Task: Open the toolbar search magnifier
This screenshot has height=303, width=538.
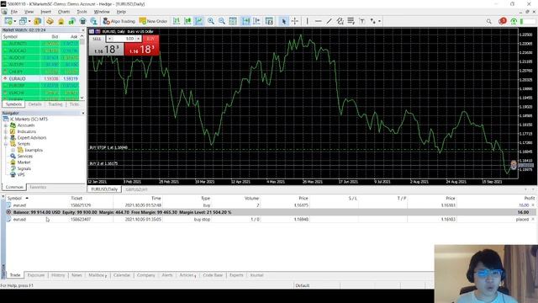Action: [488, 21]
